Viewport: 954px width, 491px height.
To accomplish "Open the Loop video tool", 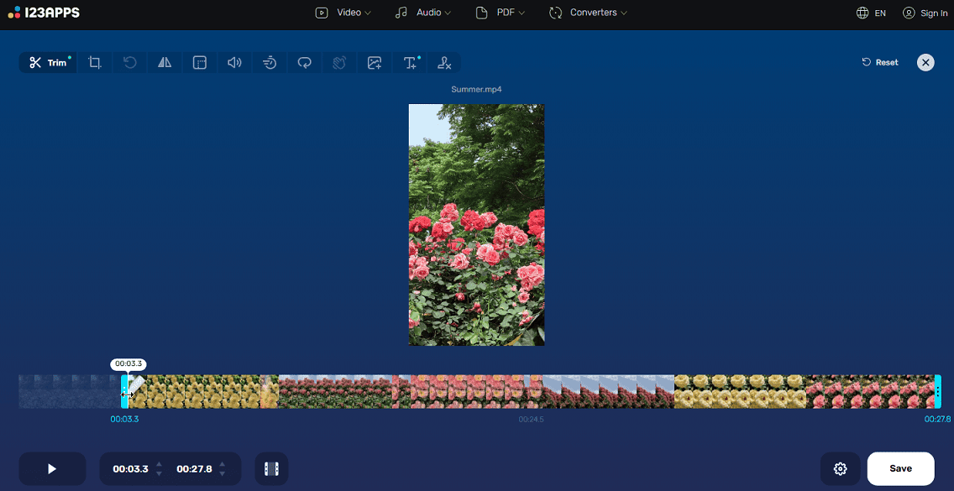I will tap(304, 62).
